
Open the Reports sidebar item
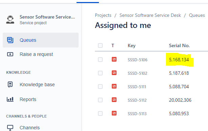click(x=28, y=99)
